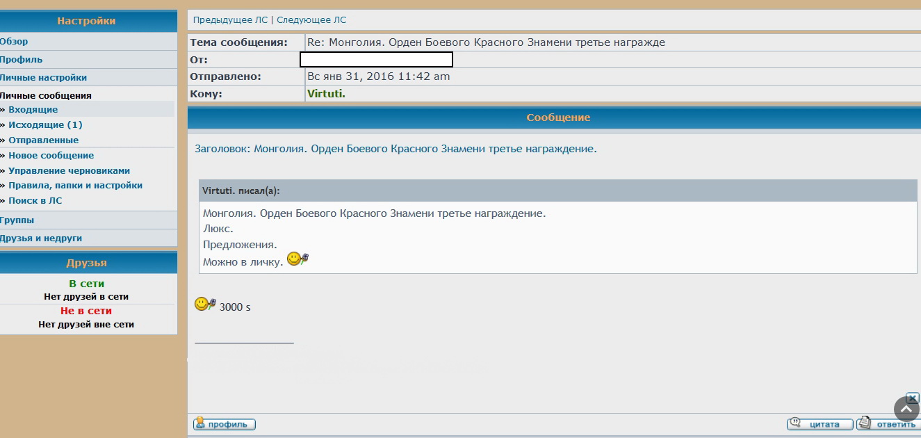Open Управление черновиками
Screen dimensions: 921x438
click(69, 171)
